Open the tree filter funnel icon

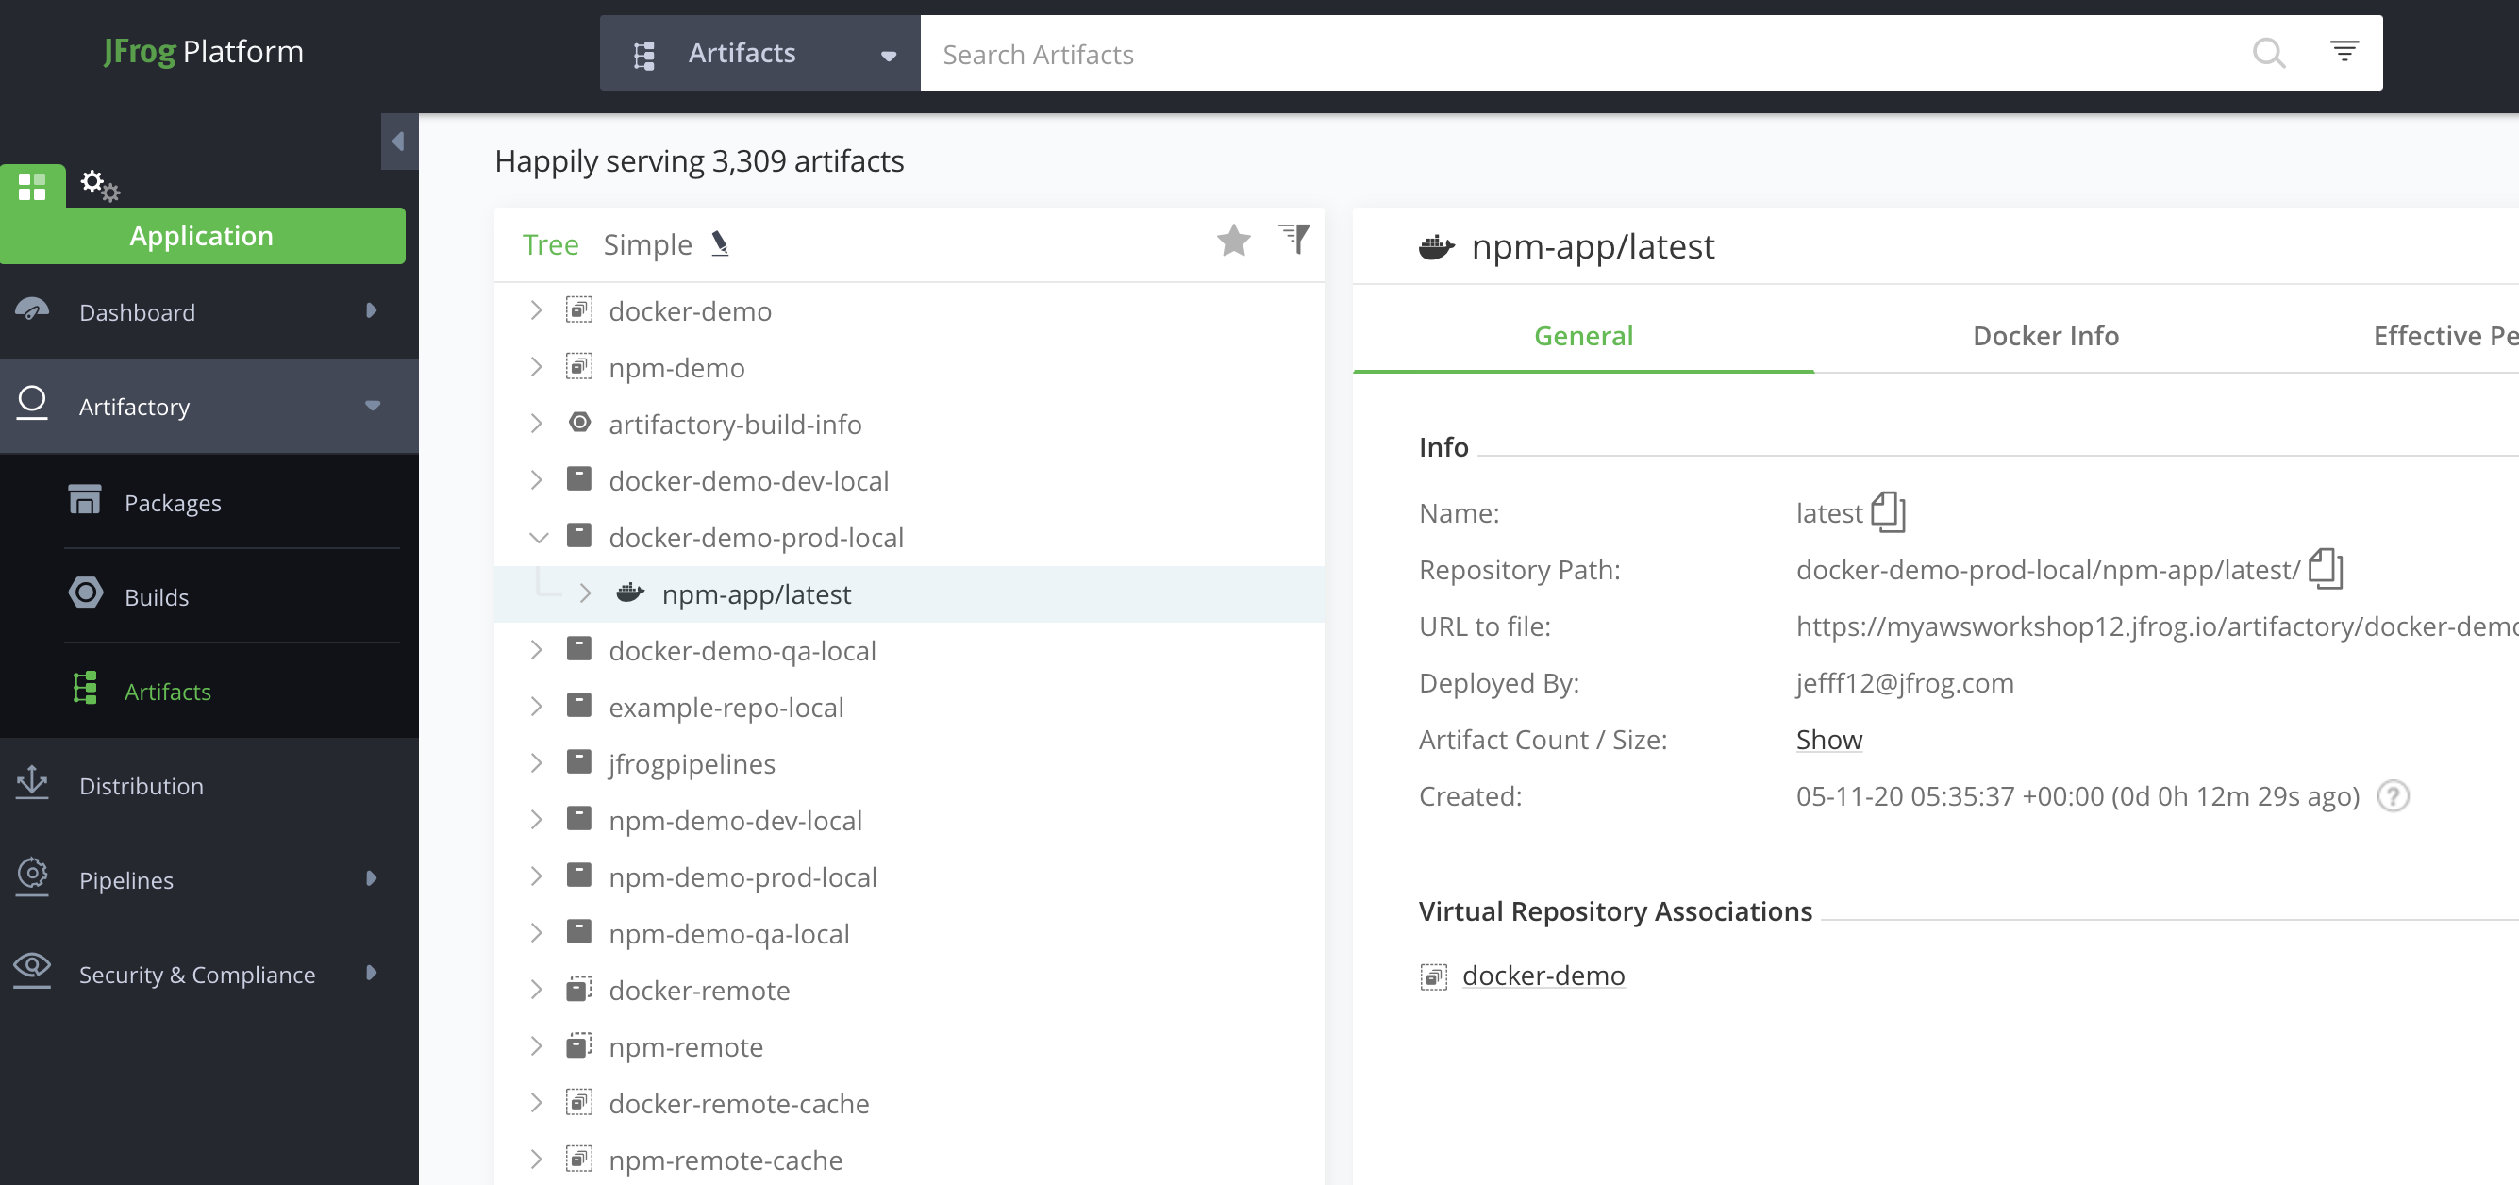pyautogui.click(x=1293, y=239)
